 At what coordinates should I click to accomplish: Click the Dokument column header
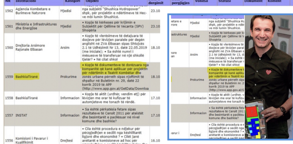[253, 1]
